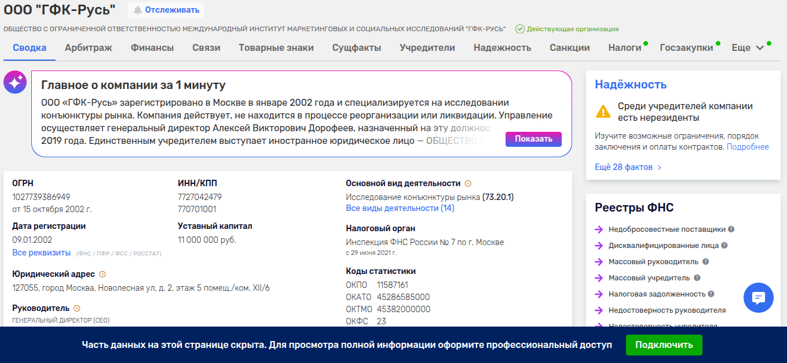Open Все виды деятельности (14) link
Image resolution: width=787 pixels, height=363 pixels.
pyautogui.click(x=400, y=208)
